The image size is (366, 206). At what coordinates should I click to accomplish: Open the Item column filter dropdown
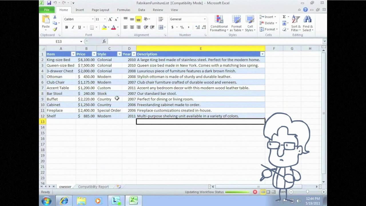(x=73, y=54)
